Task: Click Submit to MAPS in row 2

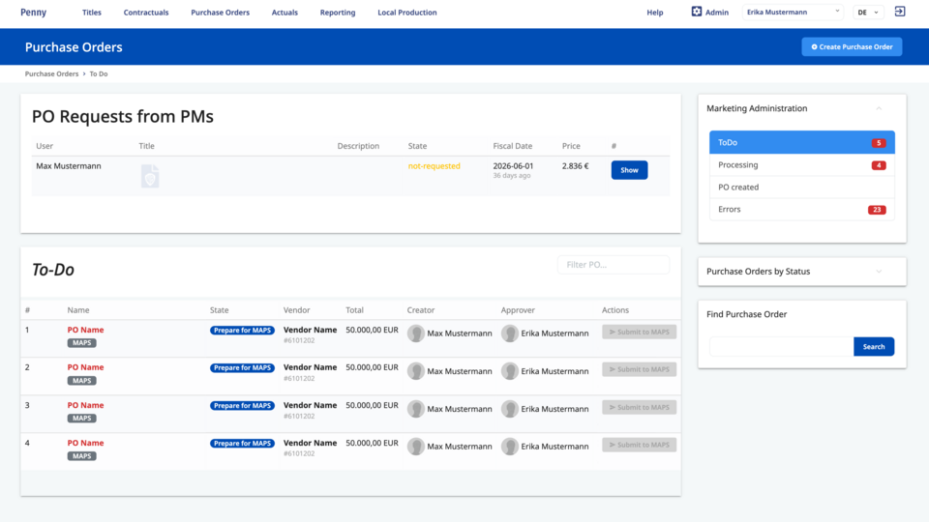Action: 640,369
